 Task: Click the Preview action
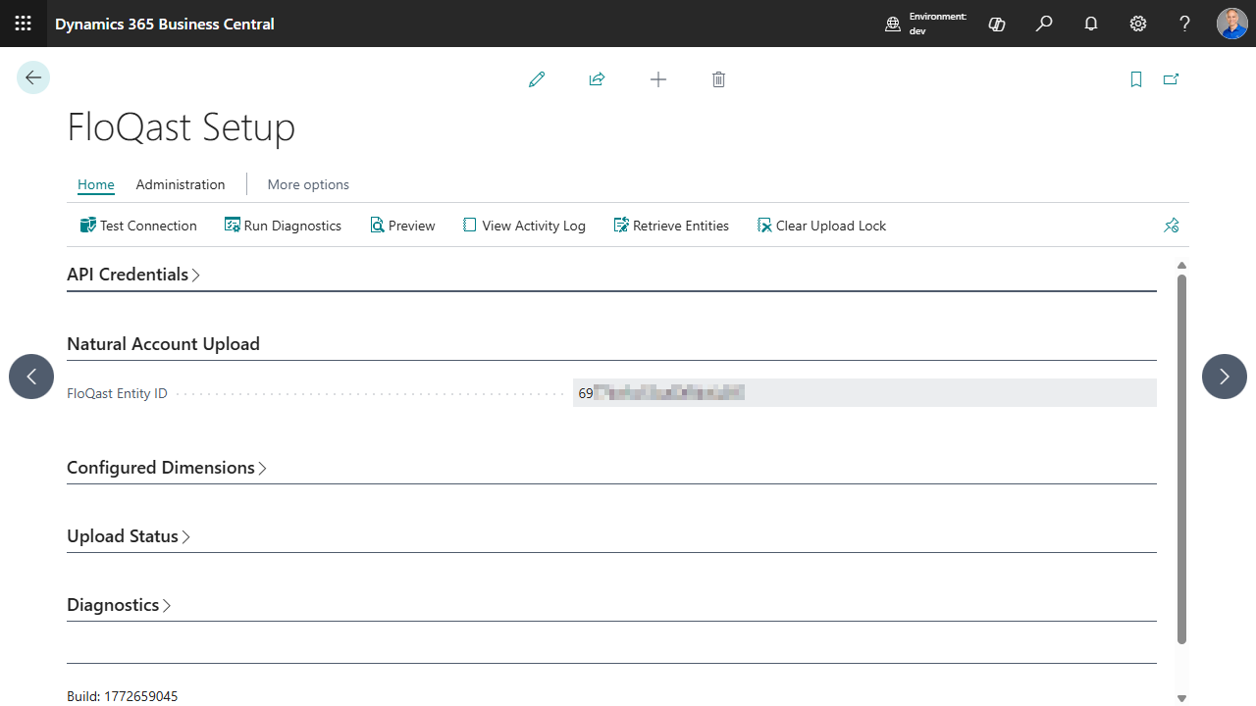click(x=402, y=226)
